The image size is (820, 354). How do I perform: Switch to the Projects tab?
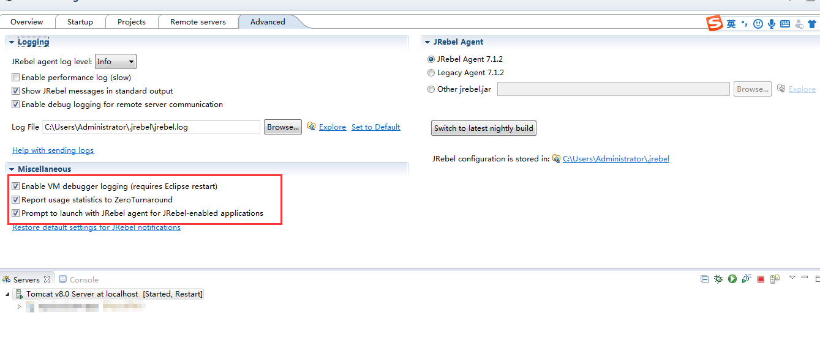(132, 21)
